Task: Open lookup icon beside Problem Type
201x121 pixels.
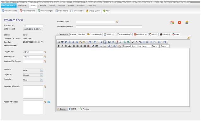Action: (117, 22)
